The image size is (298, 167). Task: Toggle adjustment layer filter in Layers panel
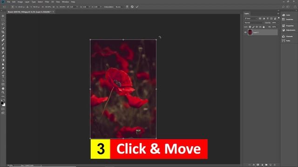264,19
